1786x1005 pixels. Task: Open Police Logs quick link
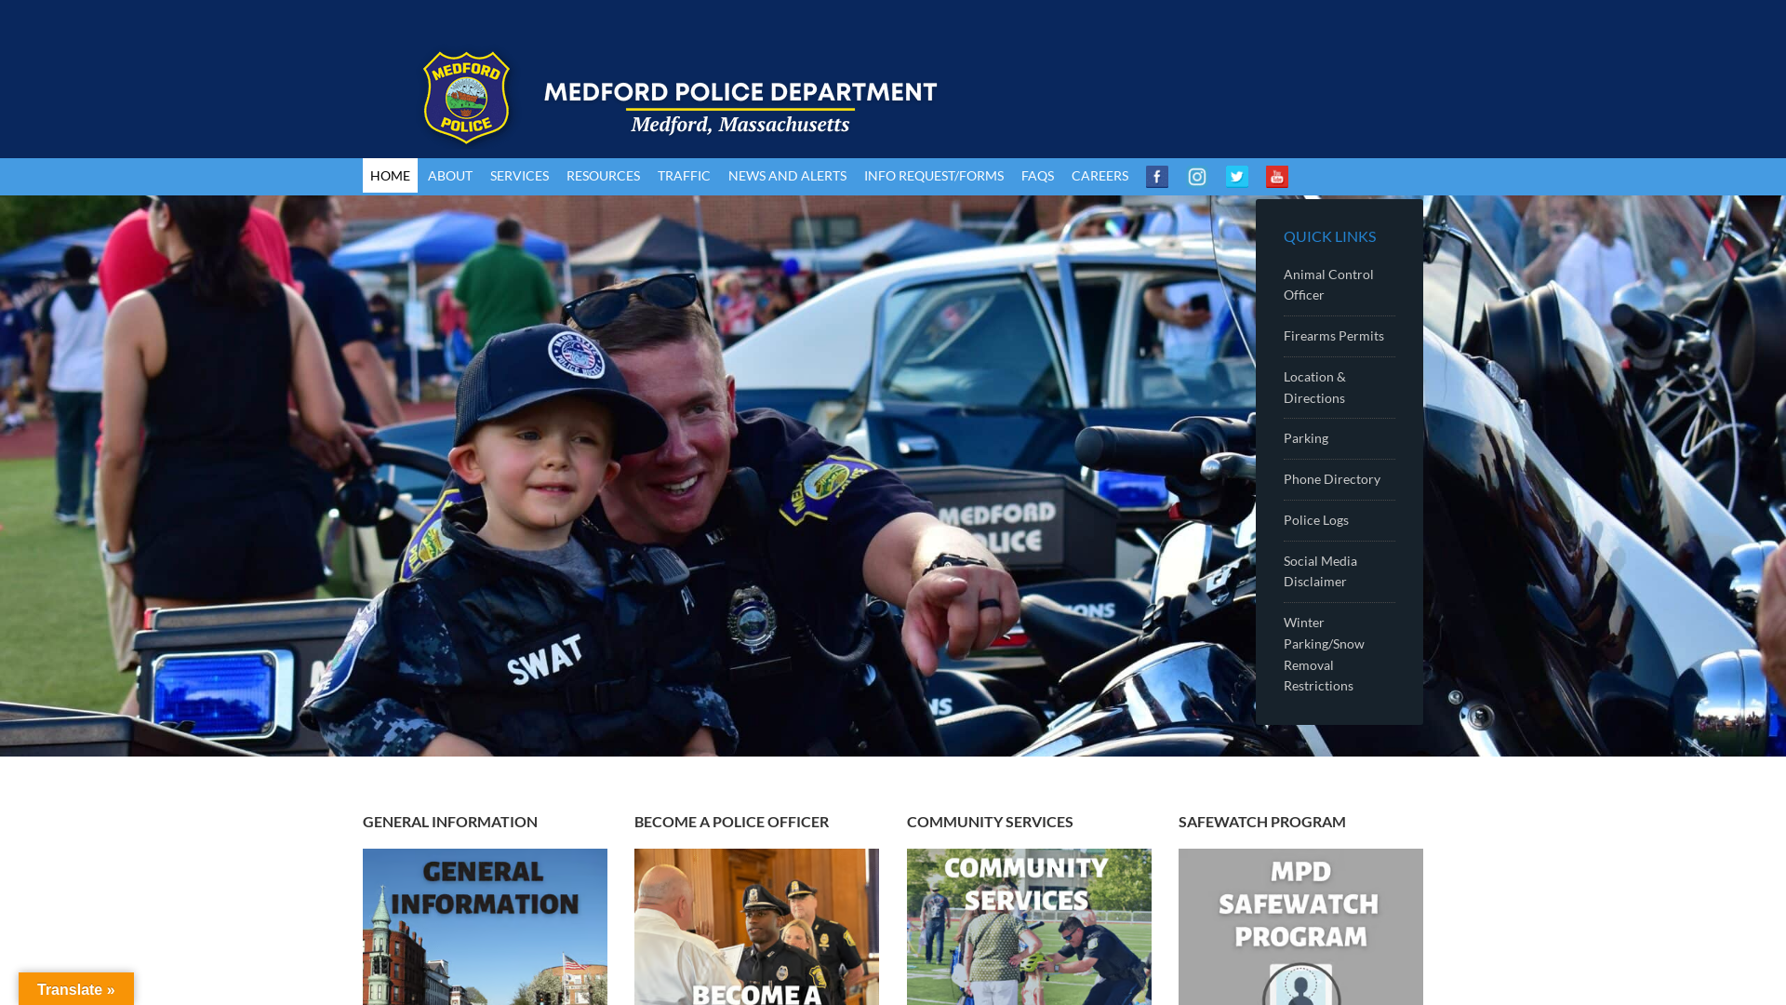click(1315, 520)
